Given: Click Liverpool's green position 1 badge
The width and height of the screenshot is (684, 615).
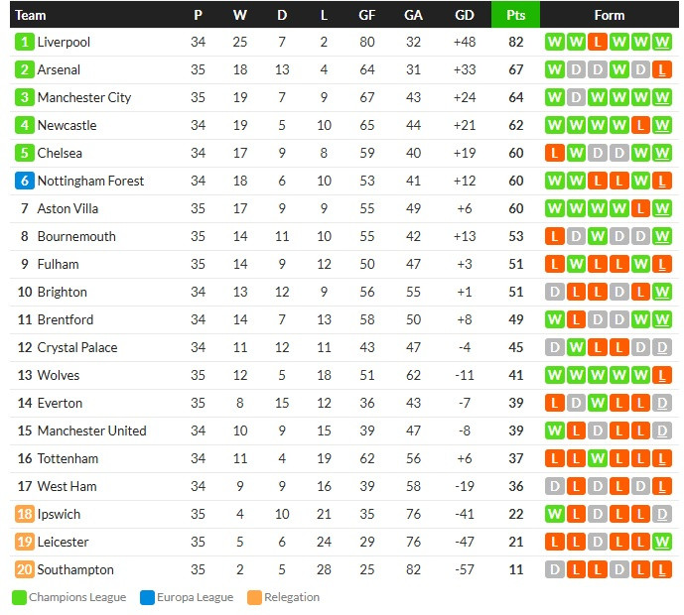Looking at the screenshot, I should coord(25,42).
